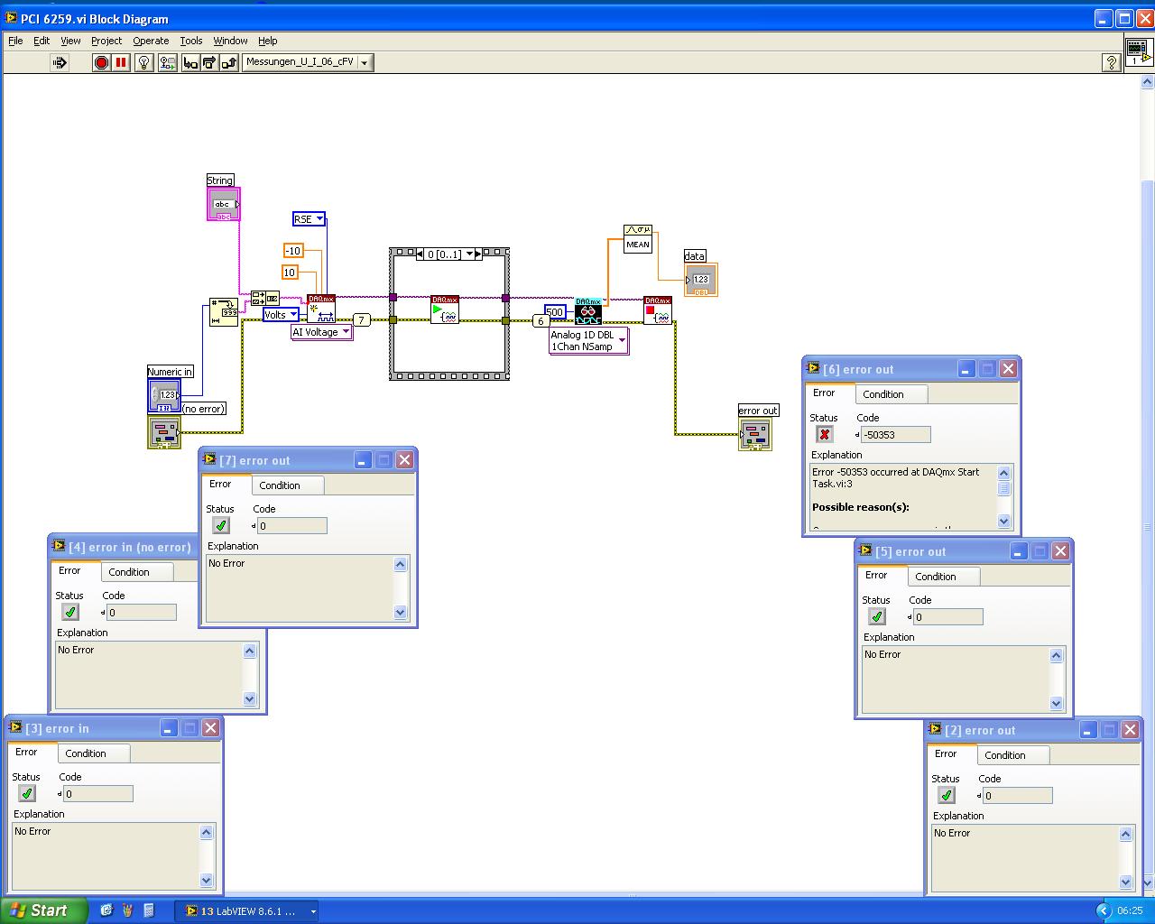Select the DAQmx Read node with glasses
Screen dimensions: 1155x924
click(x=588, y=311)
